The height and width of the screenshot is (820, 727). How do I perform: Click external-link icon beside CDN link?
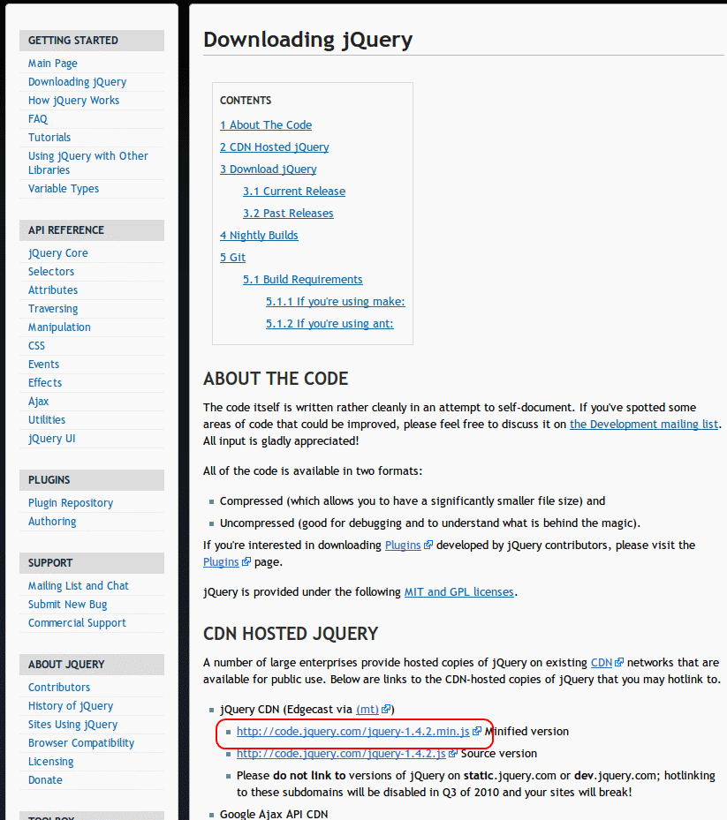(619, 662)
